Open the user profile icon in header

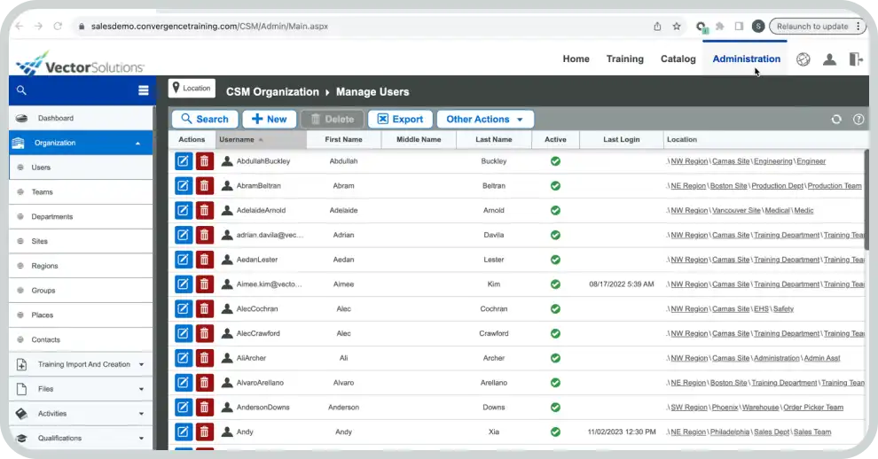click(x=829, y=59)
